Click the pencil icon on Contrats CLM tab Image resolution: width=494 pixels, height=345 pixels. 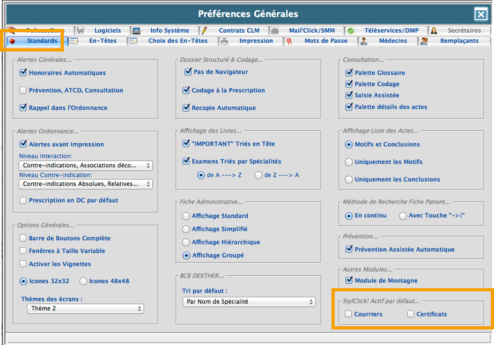[205, 31]
